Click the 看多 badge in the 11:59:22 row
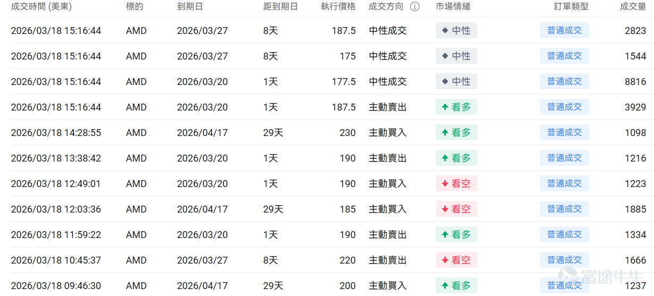 click(x=456, y=235)
